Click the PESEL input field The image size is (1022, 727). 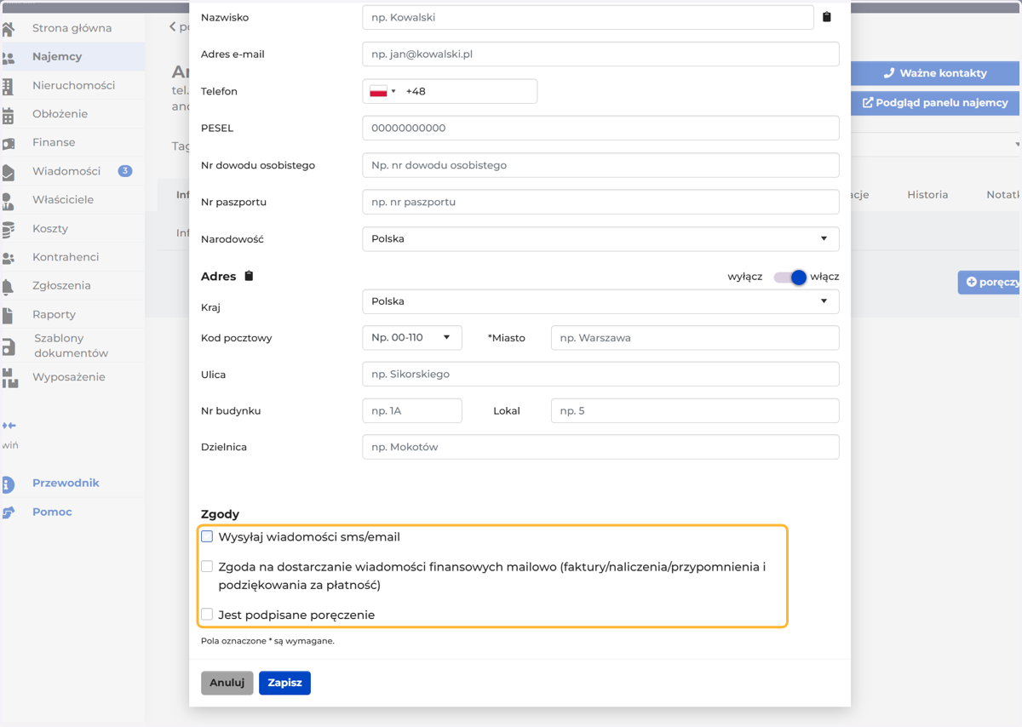click(x=600, y=128)
